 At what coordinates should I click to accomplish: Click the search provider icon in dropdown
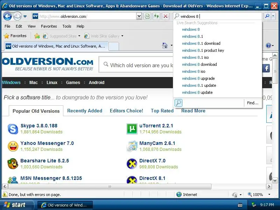point(178,103)
